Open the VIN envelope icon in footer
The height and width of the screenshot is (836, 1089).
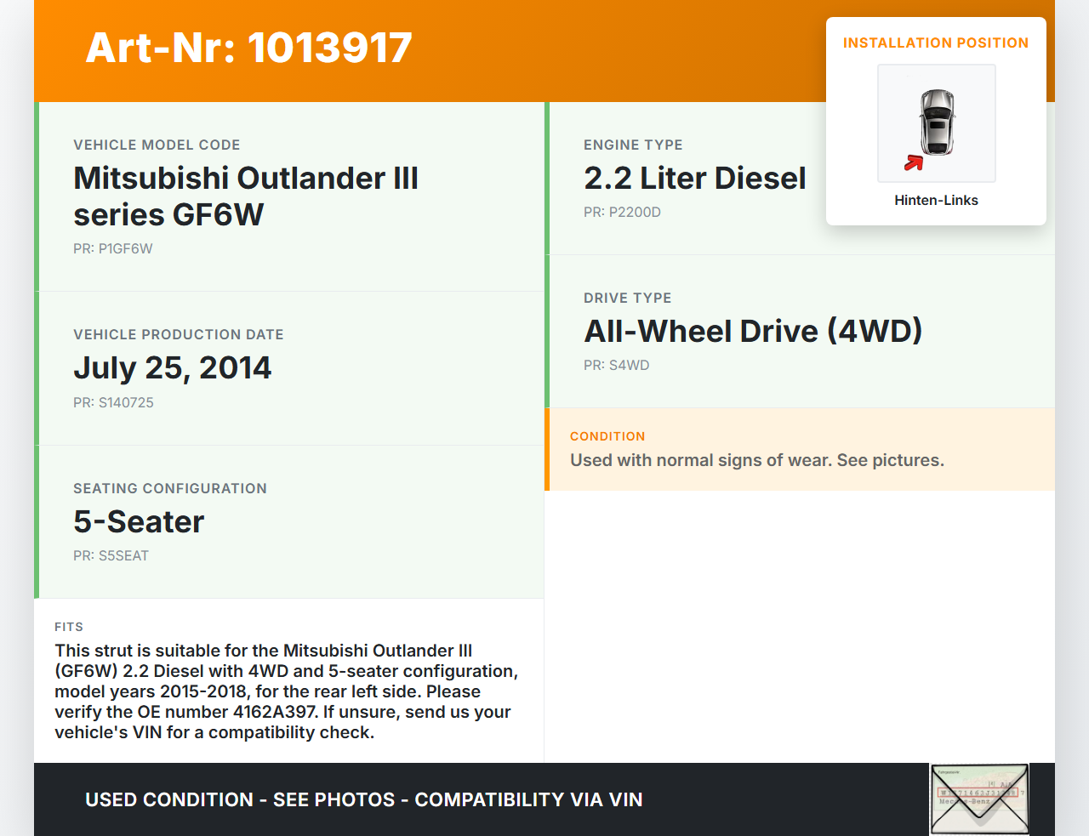coord(979,799)
